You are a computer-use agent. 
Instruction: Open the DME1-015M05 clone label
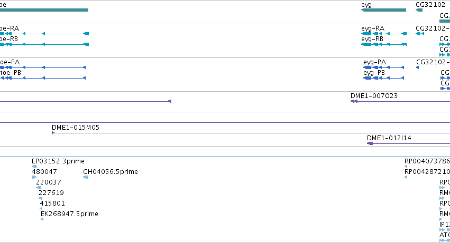pos(76,128)
